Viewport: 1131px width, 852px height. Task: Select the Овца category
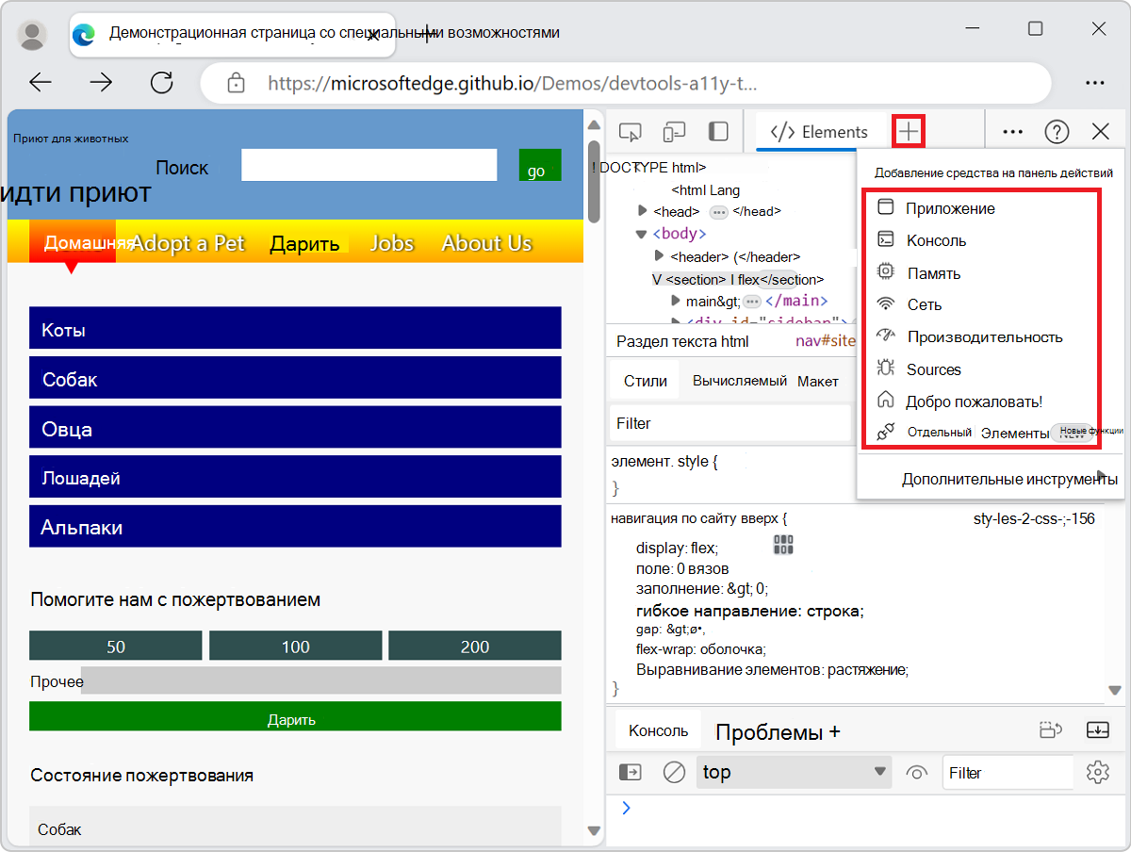click(x=295, y=428)
